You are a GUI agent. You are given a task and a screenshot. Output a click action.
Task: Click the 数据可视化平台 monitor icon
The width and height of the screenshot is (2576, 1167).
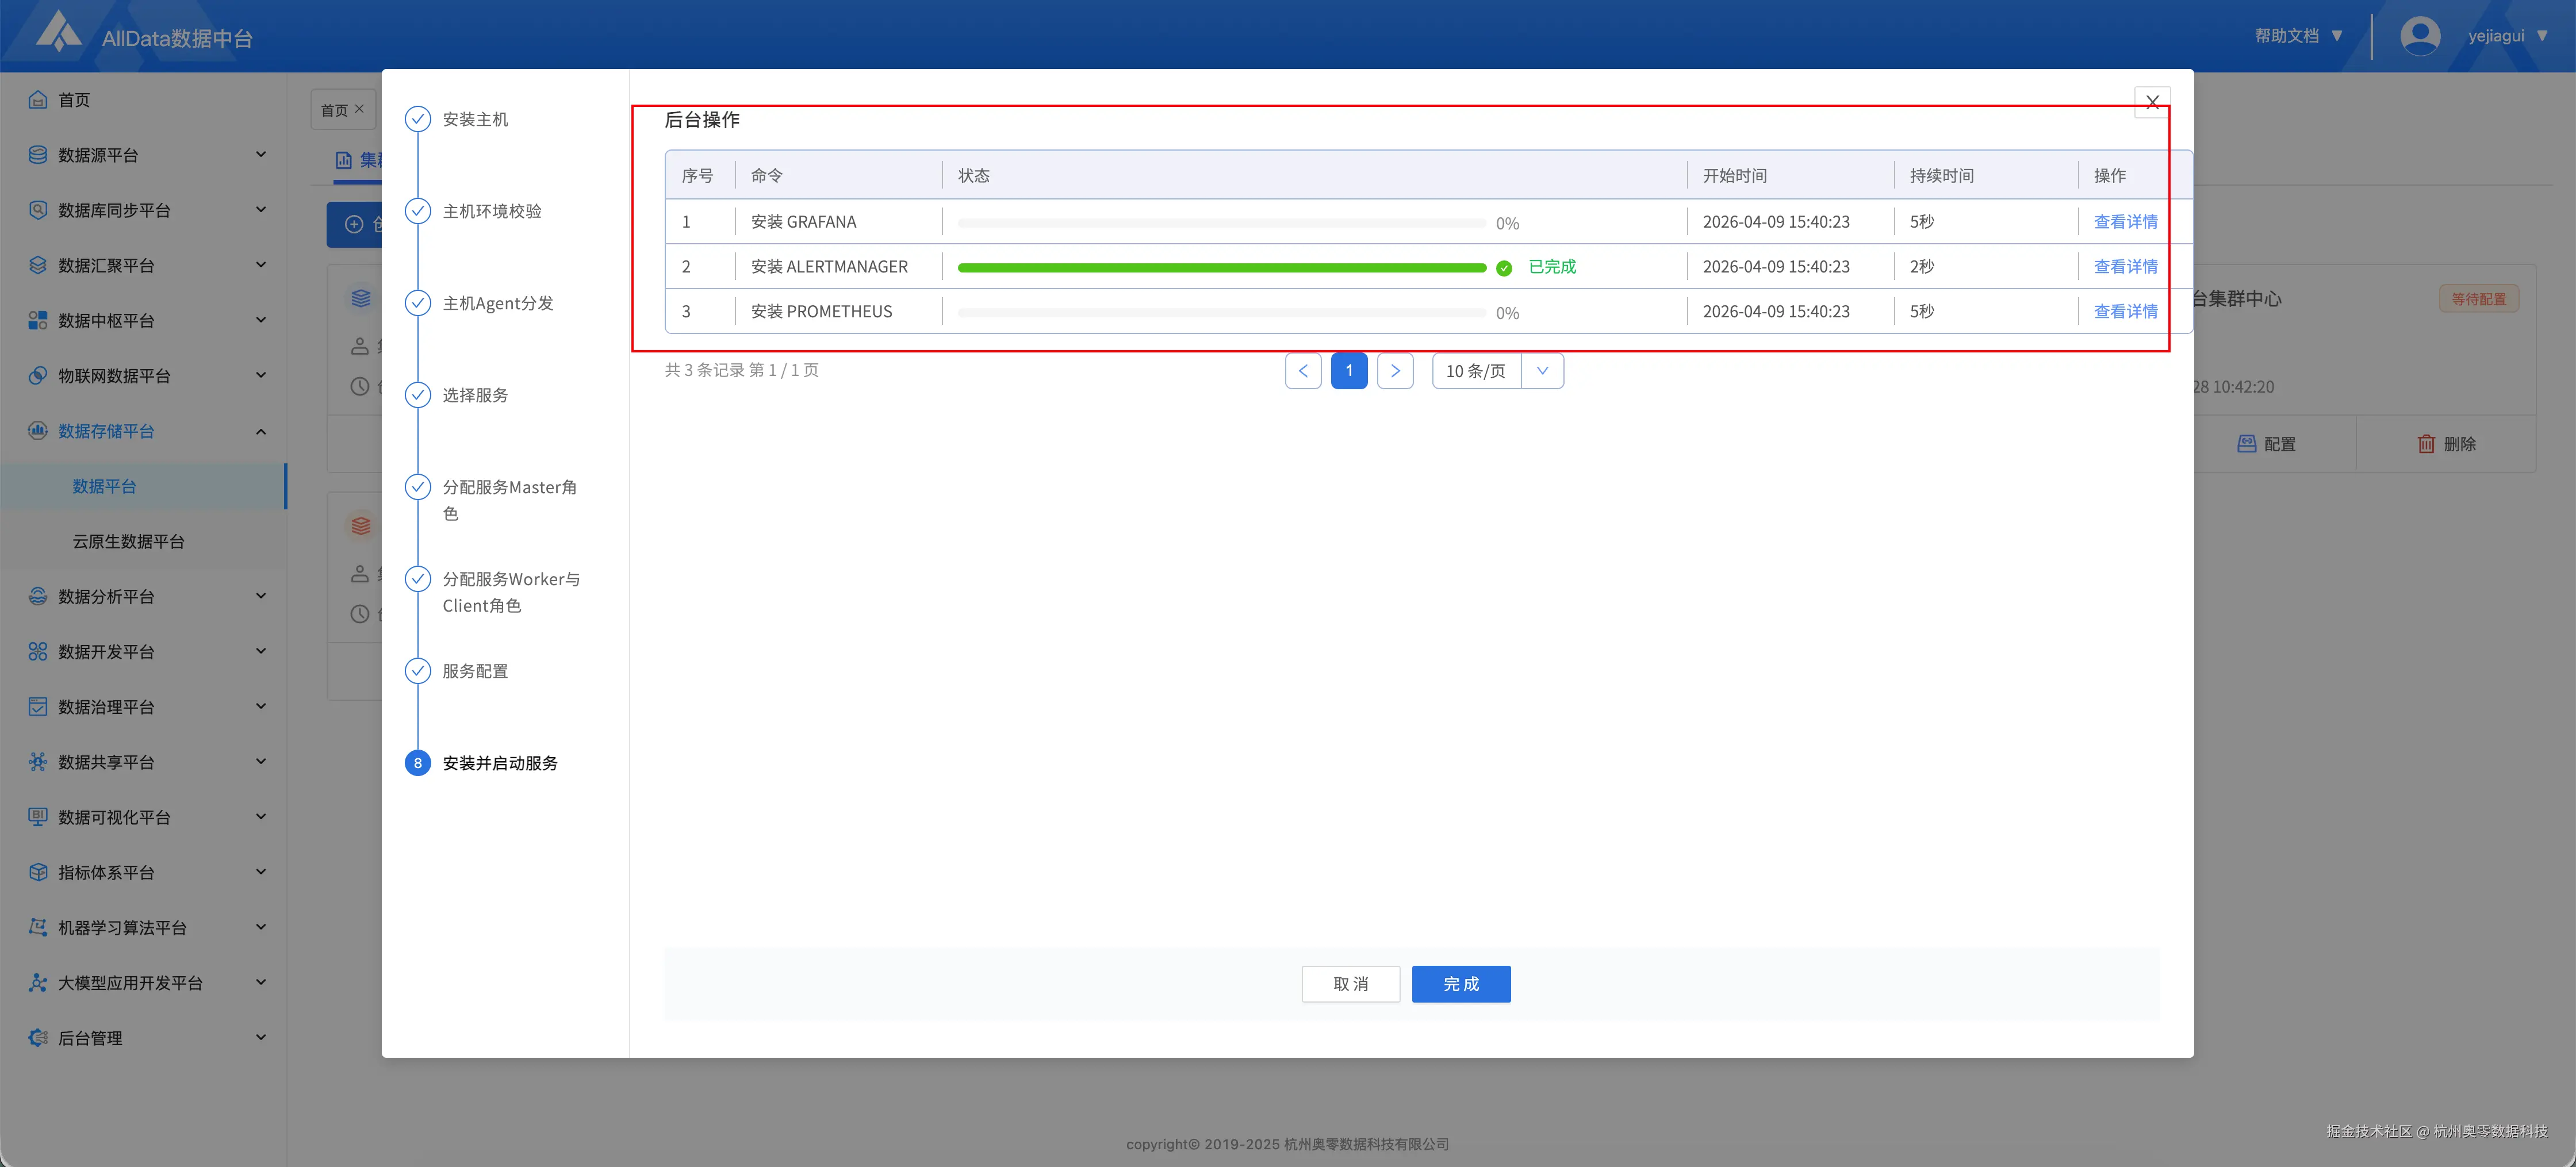38,817
